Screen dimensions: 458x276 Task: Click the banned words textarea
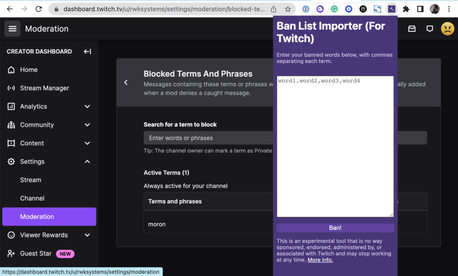coord(335,146)
